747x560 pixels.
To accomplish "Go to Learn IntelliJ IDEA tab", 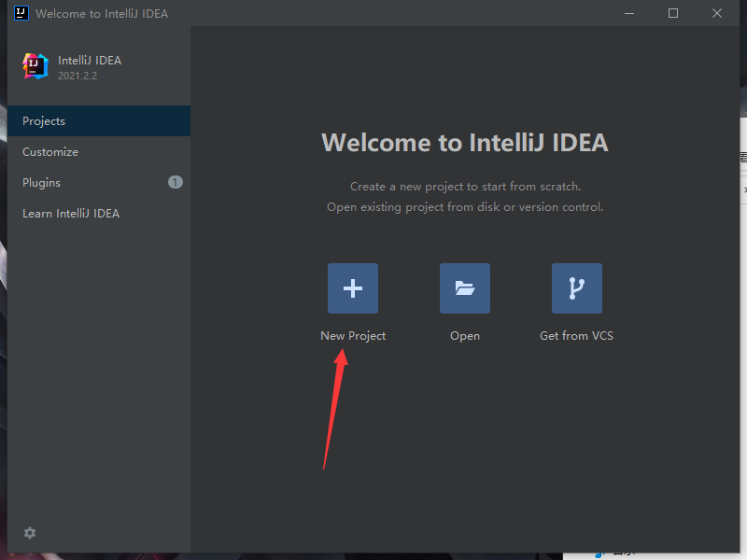I will click(99, 214).
